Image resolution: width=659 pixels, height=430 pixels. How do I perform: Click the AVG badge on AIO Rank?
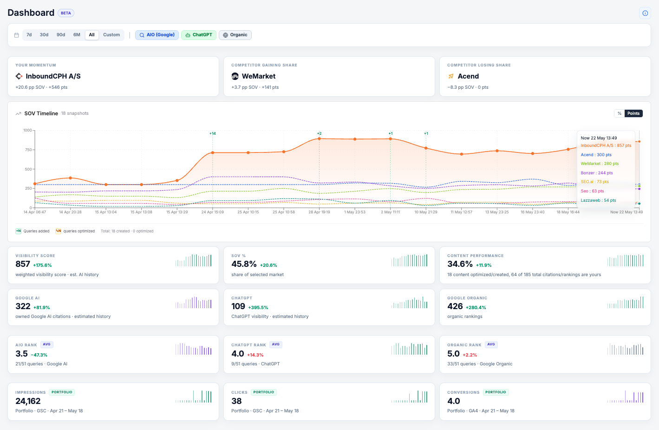click(47, 344)
